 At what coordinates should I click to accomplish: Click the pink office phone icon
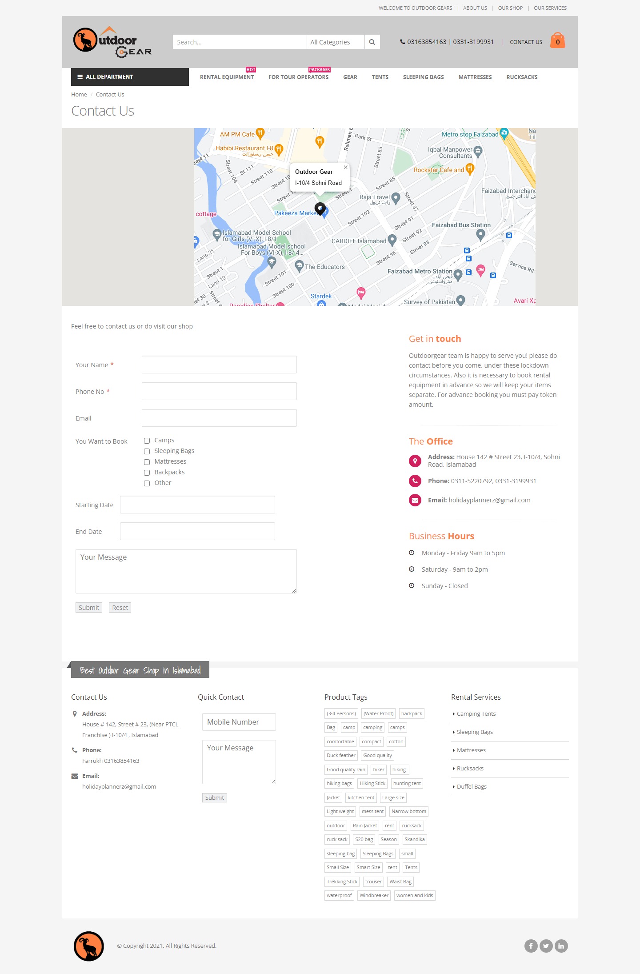[415, 481]
